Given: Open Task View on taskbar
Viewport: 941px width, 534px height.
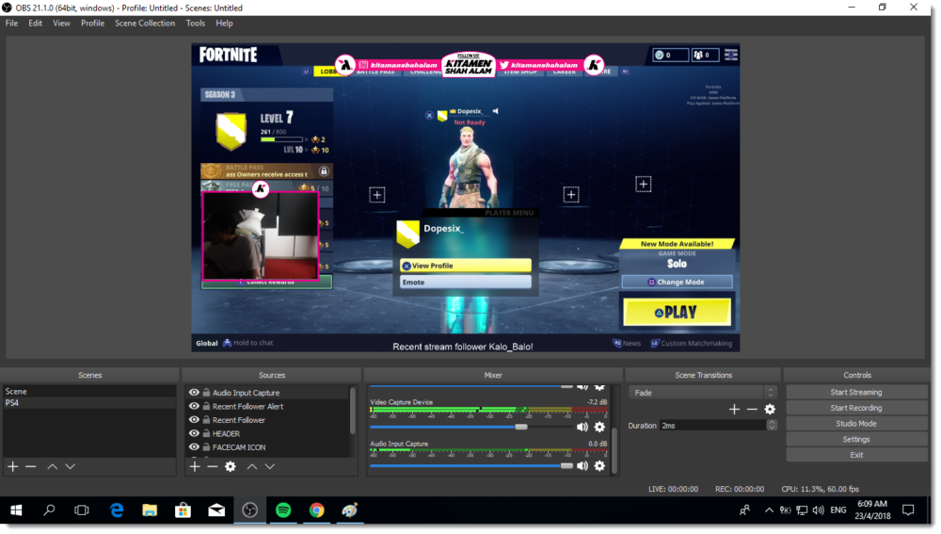Looking at the screenshot, I should [x=82, y=510].
